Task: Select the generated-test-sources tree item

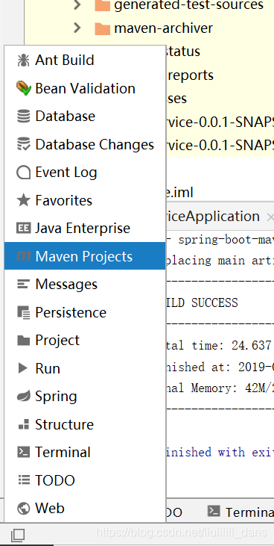Action: click(x=188, y=5)
